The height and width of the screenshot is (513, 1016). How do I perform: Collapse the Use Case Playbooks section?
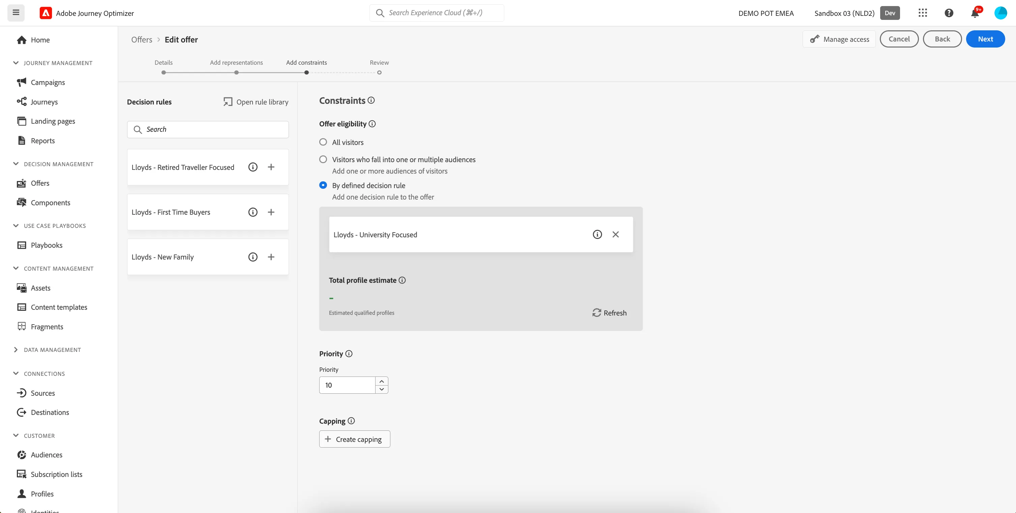click(x=16, y=225)
